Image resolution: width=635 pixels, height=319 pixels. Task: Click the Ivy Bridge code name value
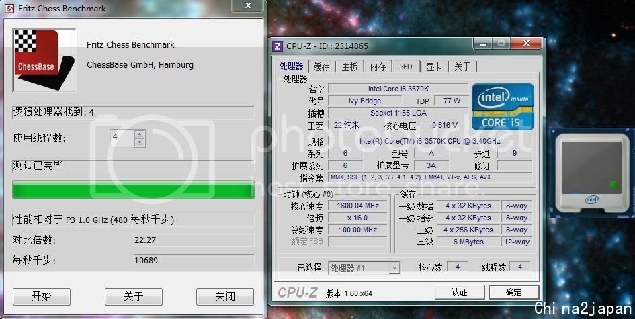364,101
